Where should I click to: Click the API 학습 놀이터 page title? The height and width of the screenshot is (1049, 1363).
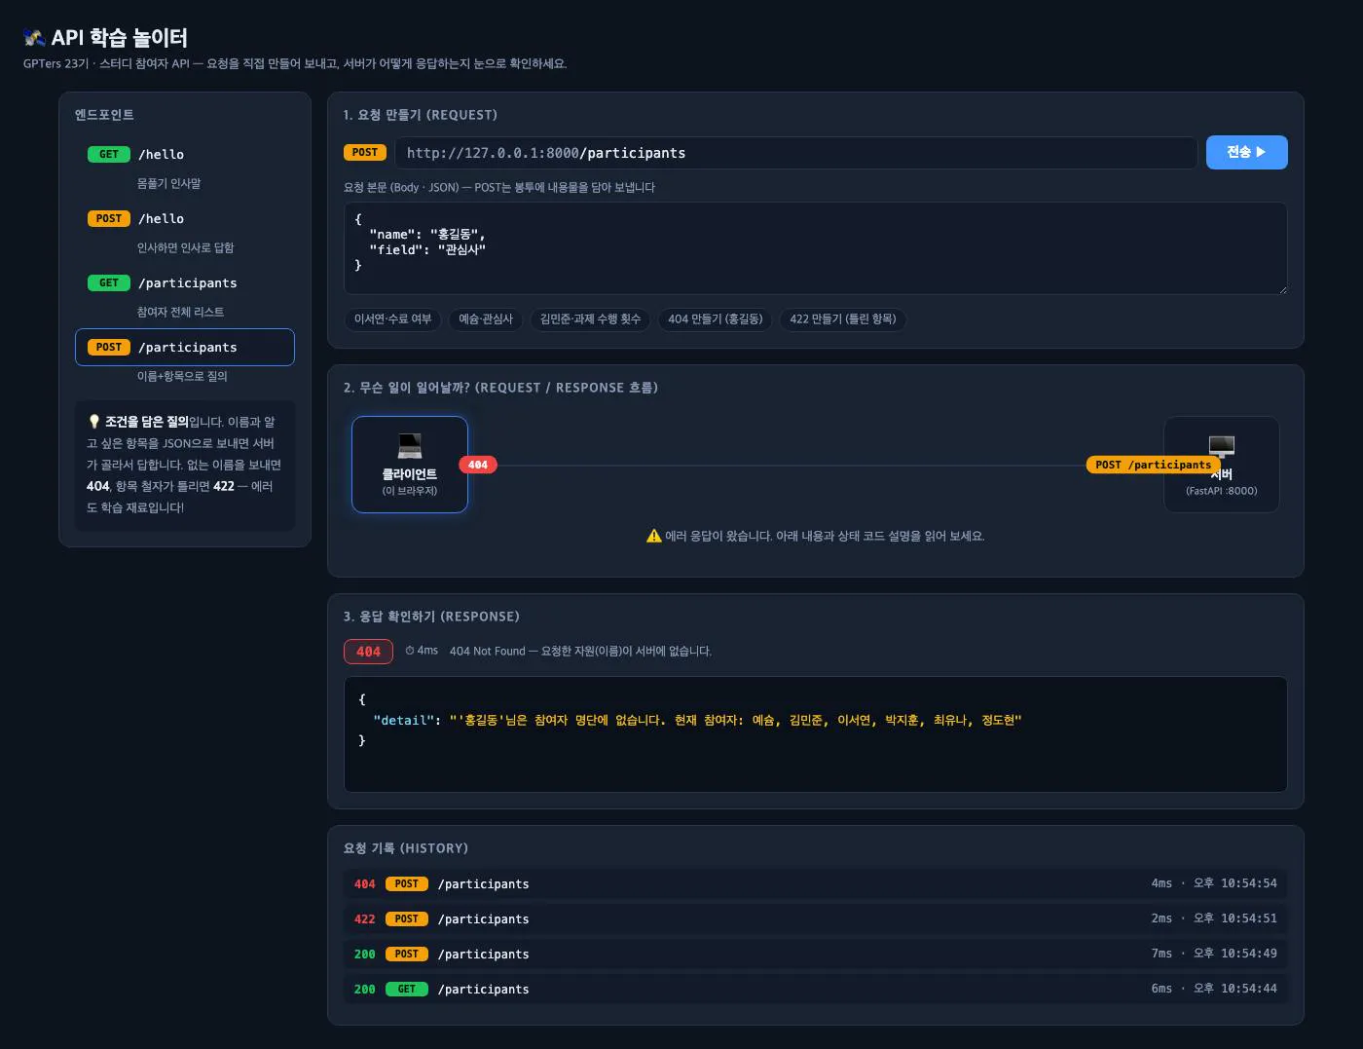tap(119, 38)
